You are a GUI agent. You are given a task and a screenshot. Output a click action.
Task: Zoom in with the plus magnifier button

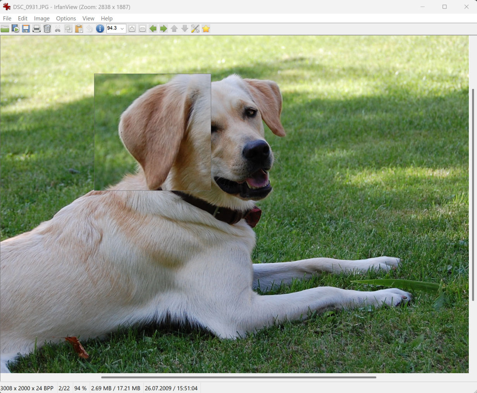[132, 29]
